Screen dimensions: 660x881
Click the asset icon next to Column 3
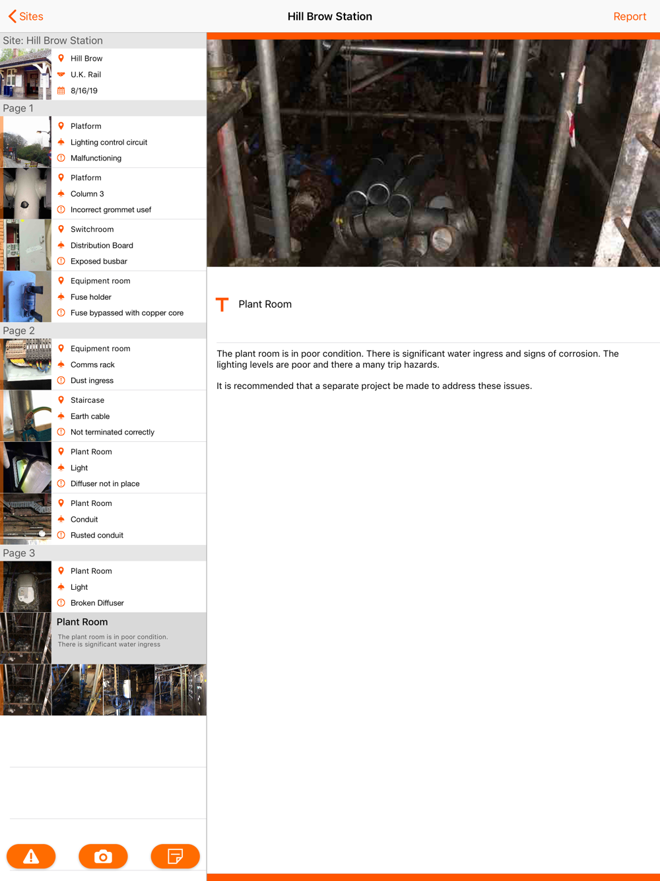61,194
